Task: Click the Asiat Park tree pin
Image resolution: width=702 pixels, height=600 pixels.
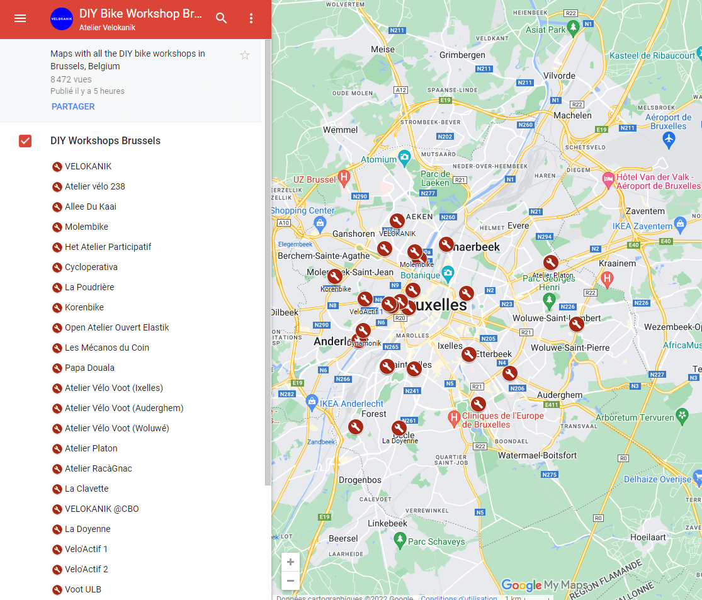Action: pyautogui.click(x=572, y=28)
